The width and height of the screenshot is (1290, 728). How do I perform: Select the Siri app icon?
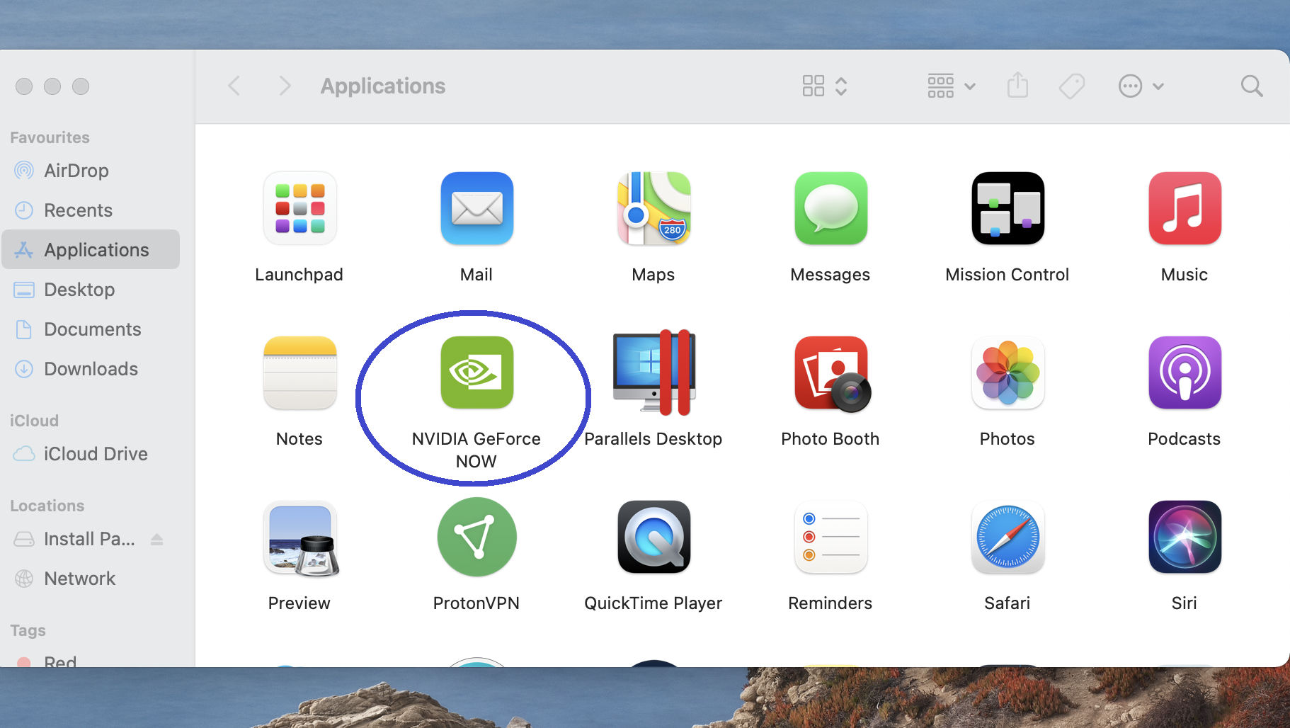(x=1185, y=537)
